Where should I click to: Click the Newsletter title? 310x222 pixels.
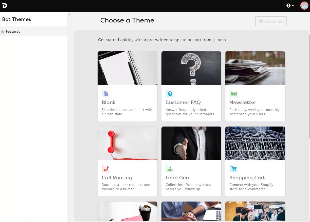[x=243, y=102]
